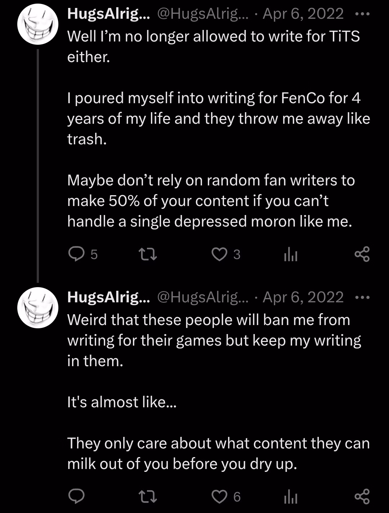This screenshot has height=513, width=389.
Task: Share the second tweet
Action: click(362, 497)
